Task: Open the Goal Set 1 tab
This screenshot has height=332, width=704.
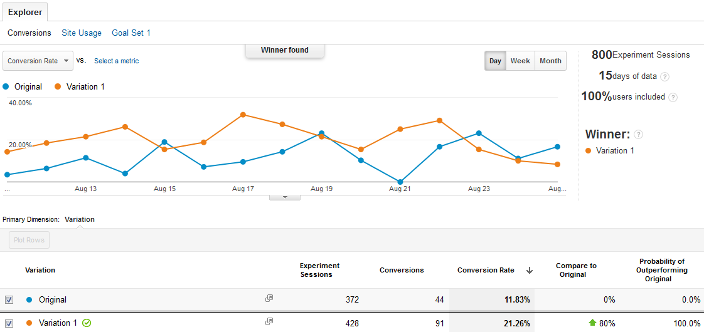Action: 131,33
